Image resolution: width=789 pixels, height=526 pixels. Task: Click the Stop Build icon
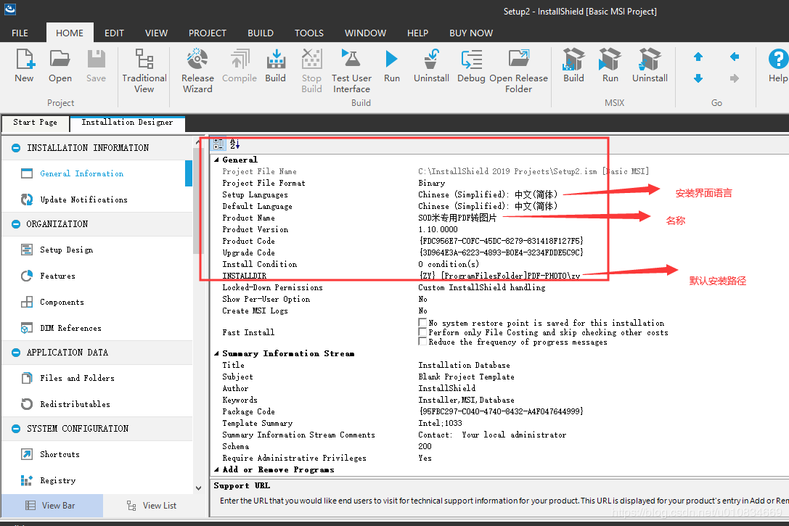311,70
